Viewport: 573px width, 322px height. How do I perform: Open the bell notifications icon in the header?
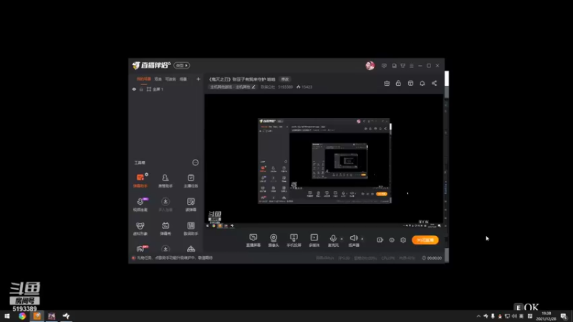422,83
